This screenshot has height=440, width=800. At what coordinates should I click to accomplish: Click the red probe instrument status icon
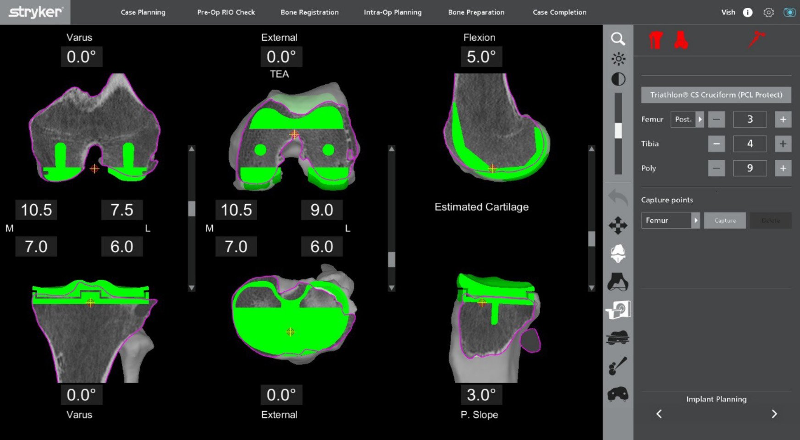pos(756,39)
